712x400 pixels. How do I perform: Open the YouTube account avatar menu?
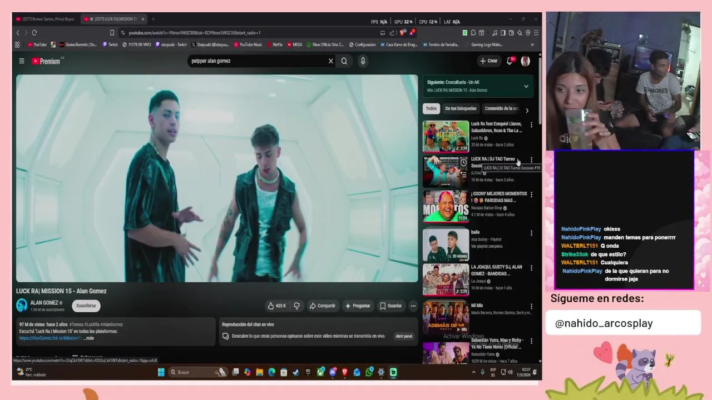pos(525,61)
